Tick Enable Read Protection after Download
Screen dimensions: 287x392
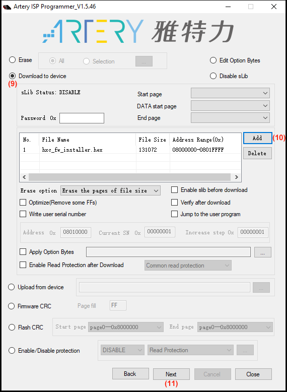(23, 265)
